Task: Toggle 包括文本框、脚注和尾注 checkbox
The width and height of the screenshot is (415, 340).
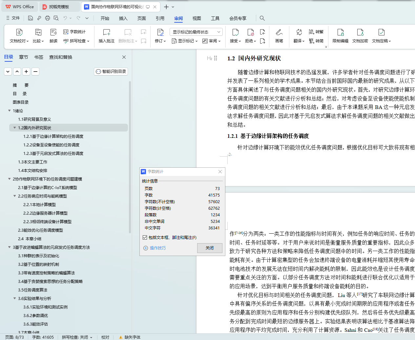Action: click(x=145, y=237)
